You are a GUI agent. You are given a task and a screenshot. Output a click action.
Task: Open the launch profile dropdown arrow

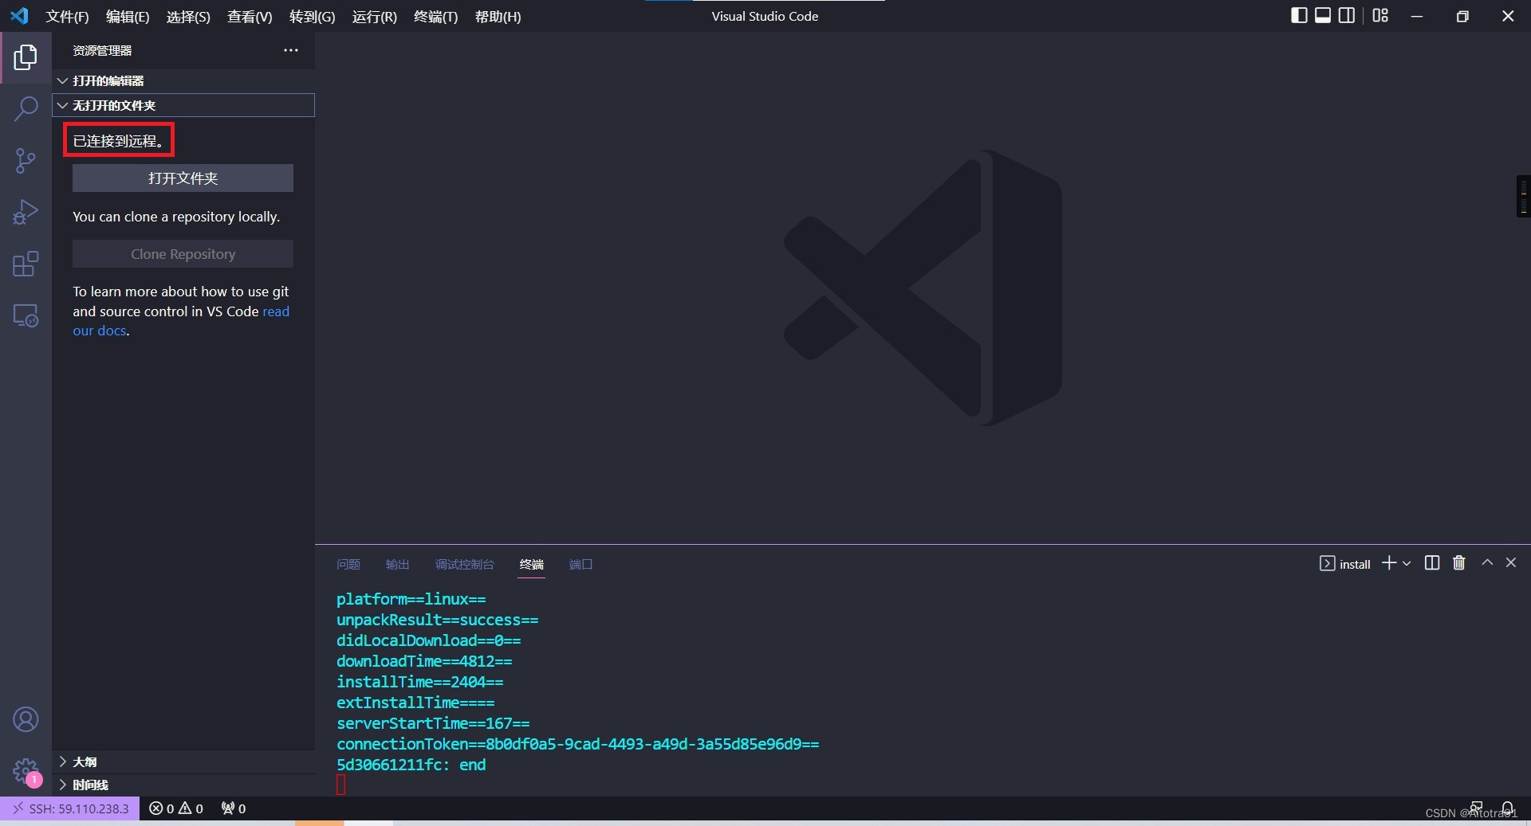[x=1407, y=563]
